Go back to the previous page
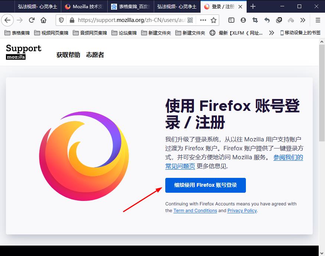Viewport: 325px width, 256px height. click(7, 20)
